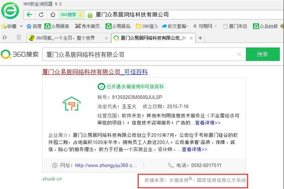Reload the page with the refresh icon
284x189 pixels.
tap(41, 15)
